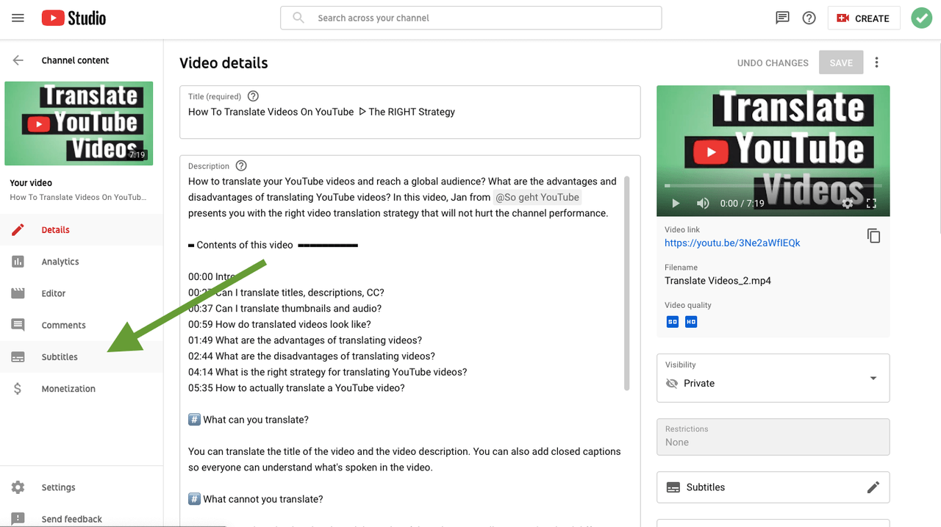Click the line '05:35 How to actually translate a YouTube video?'
This screenshot has width=941, height=527.
click(x=296, y=388)
